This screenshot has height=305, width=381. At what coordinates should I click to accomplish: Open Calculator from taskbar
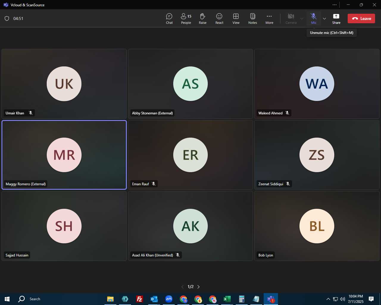(x=242, y=299)
